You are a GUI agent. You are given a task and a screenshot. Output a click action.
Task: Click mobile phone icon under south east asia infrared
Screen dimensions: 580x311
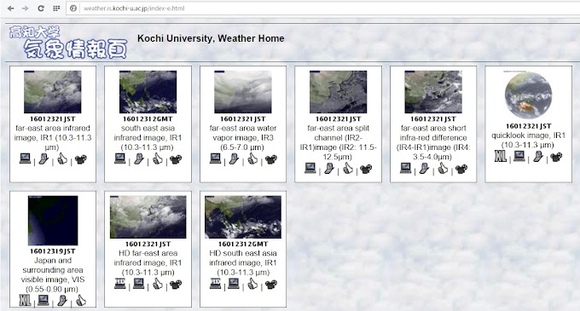[139, 159]
